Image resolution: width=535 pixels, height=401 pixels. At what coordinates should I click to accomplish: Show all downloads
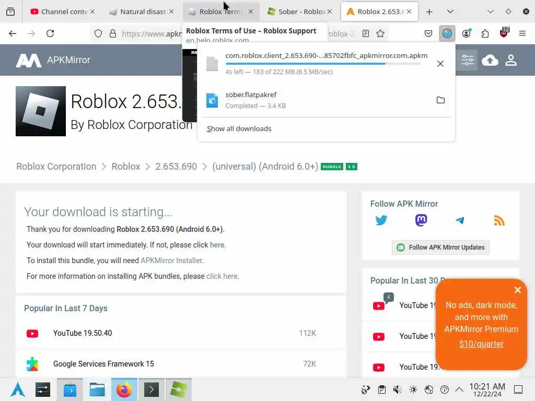(x=239, y=129)
